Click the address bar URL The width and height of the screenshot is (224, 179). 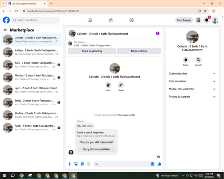point(53,11)
